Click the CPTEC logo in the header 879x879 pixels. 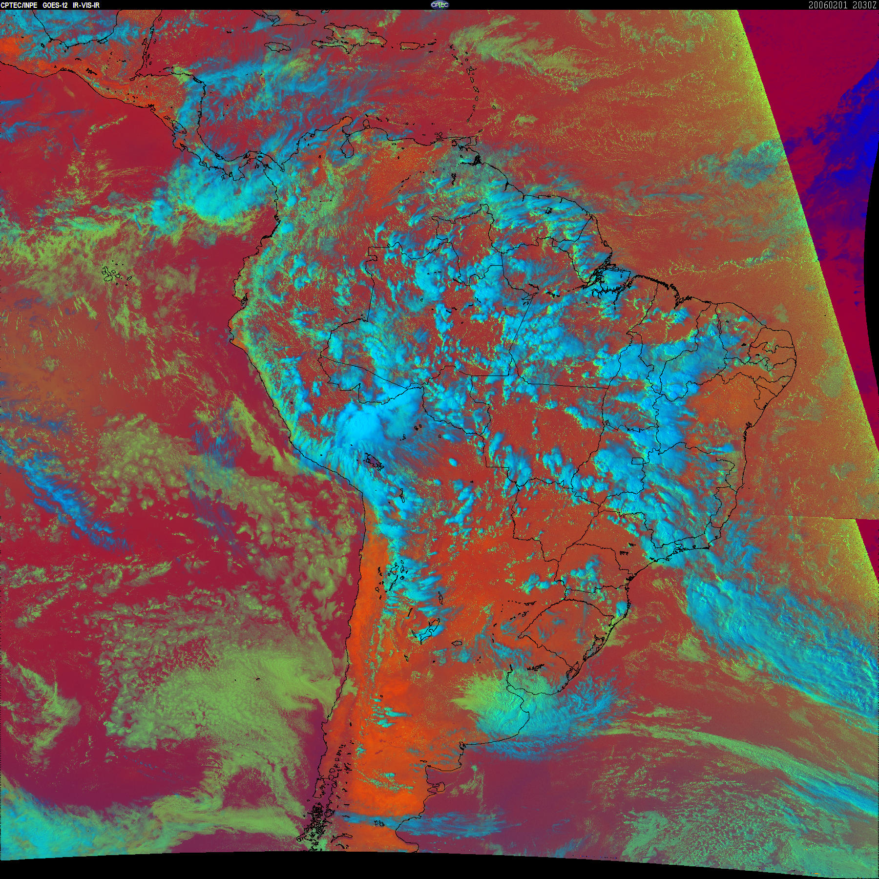point(439,5)
